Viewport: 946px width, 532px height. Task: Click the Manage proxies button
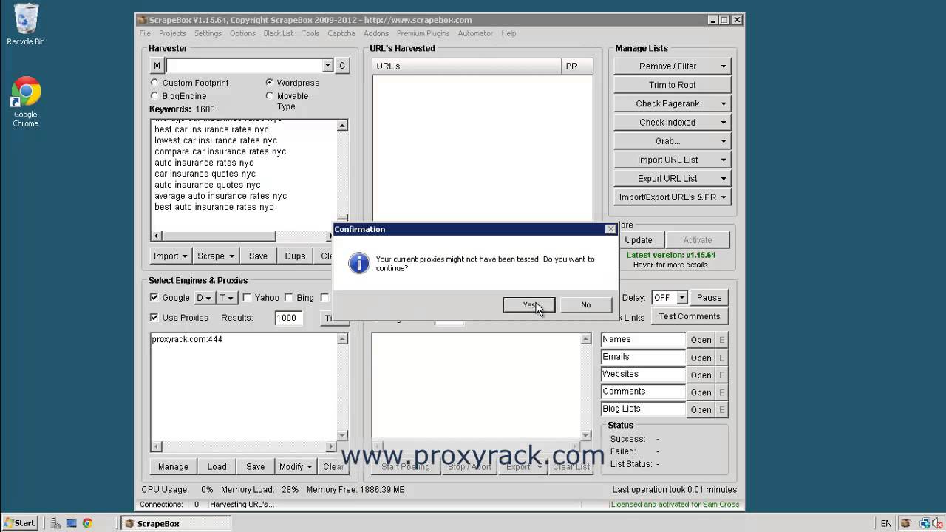coord(173,466)
